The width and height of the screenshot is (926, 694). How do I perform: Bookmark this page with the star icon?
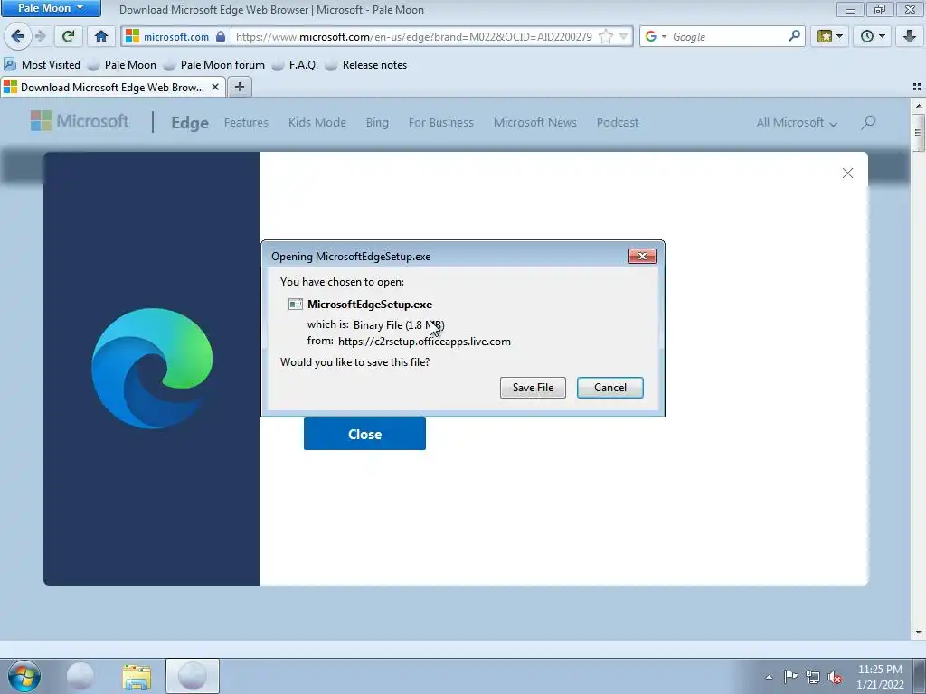point(605,36)
